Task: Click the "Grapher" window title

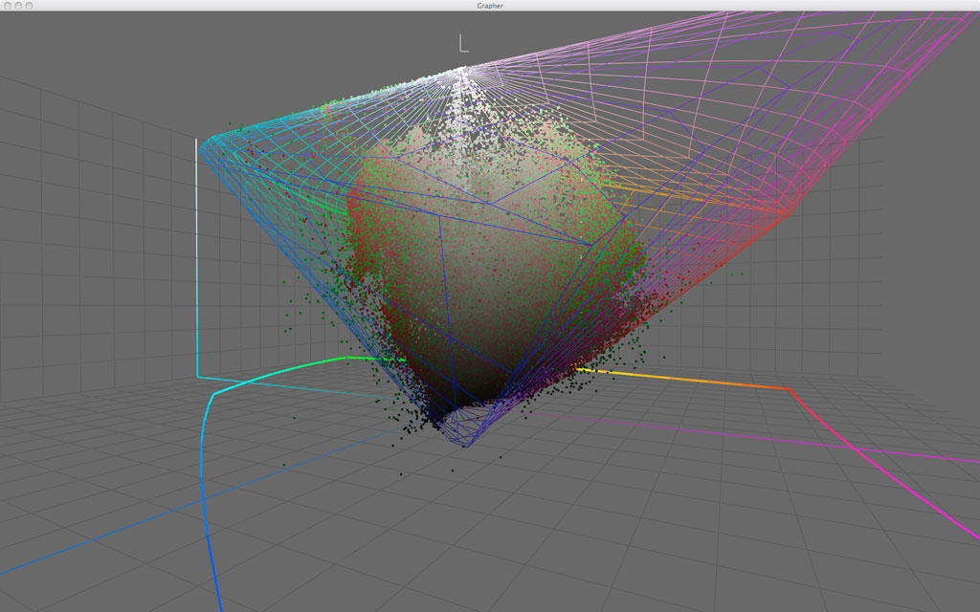Action: click(x=489, y=6)
